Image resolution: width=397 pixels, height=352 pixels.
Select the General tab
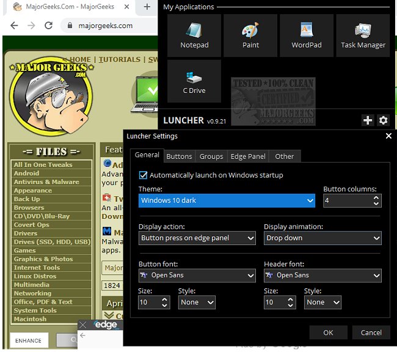(147, 155)
